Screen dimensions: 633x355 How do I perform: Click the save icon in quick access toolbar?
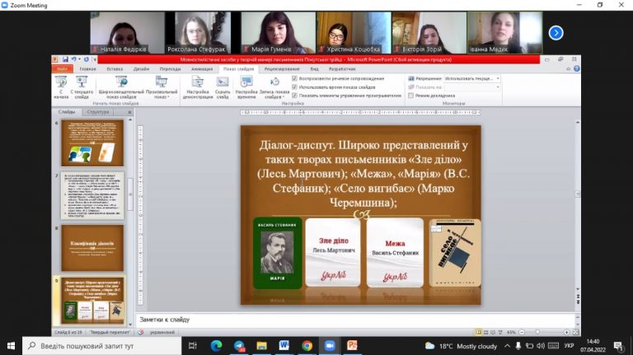click(x=65, y=59)
